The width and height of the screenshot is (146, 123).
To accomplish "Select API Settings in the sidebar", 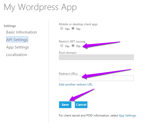I will point(17,39).
